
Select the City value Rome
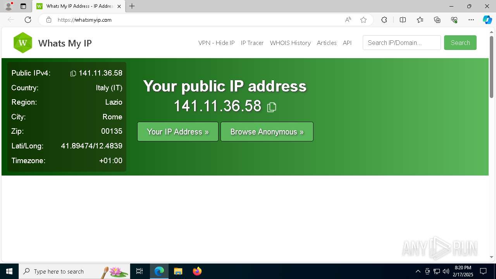tap(112, 117)
